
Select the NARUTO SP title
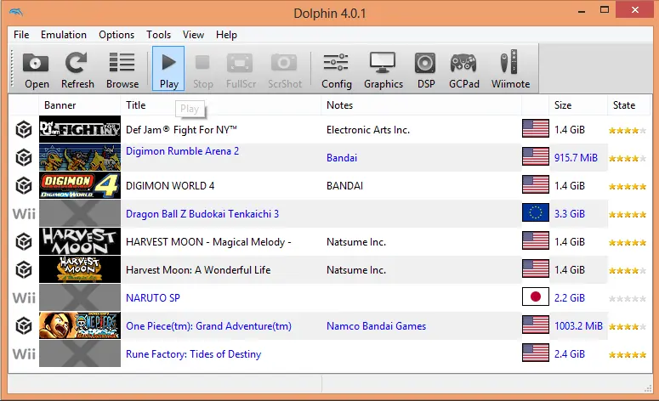pyautogui.click(x=152, y=297)
